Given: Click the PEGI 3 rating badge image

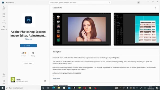Looking at the screenshot, I should [x=13, y=80].
